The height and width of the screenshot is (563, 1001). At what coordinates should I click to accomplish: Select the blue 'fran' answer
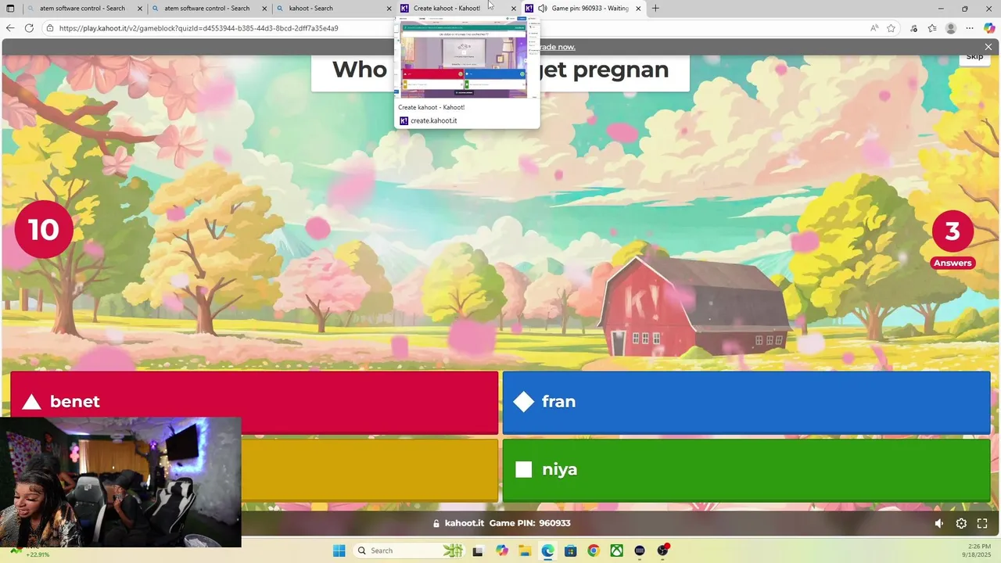[x=746, y=402]
